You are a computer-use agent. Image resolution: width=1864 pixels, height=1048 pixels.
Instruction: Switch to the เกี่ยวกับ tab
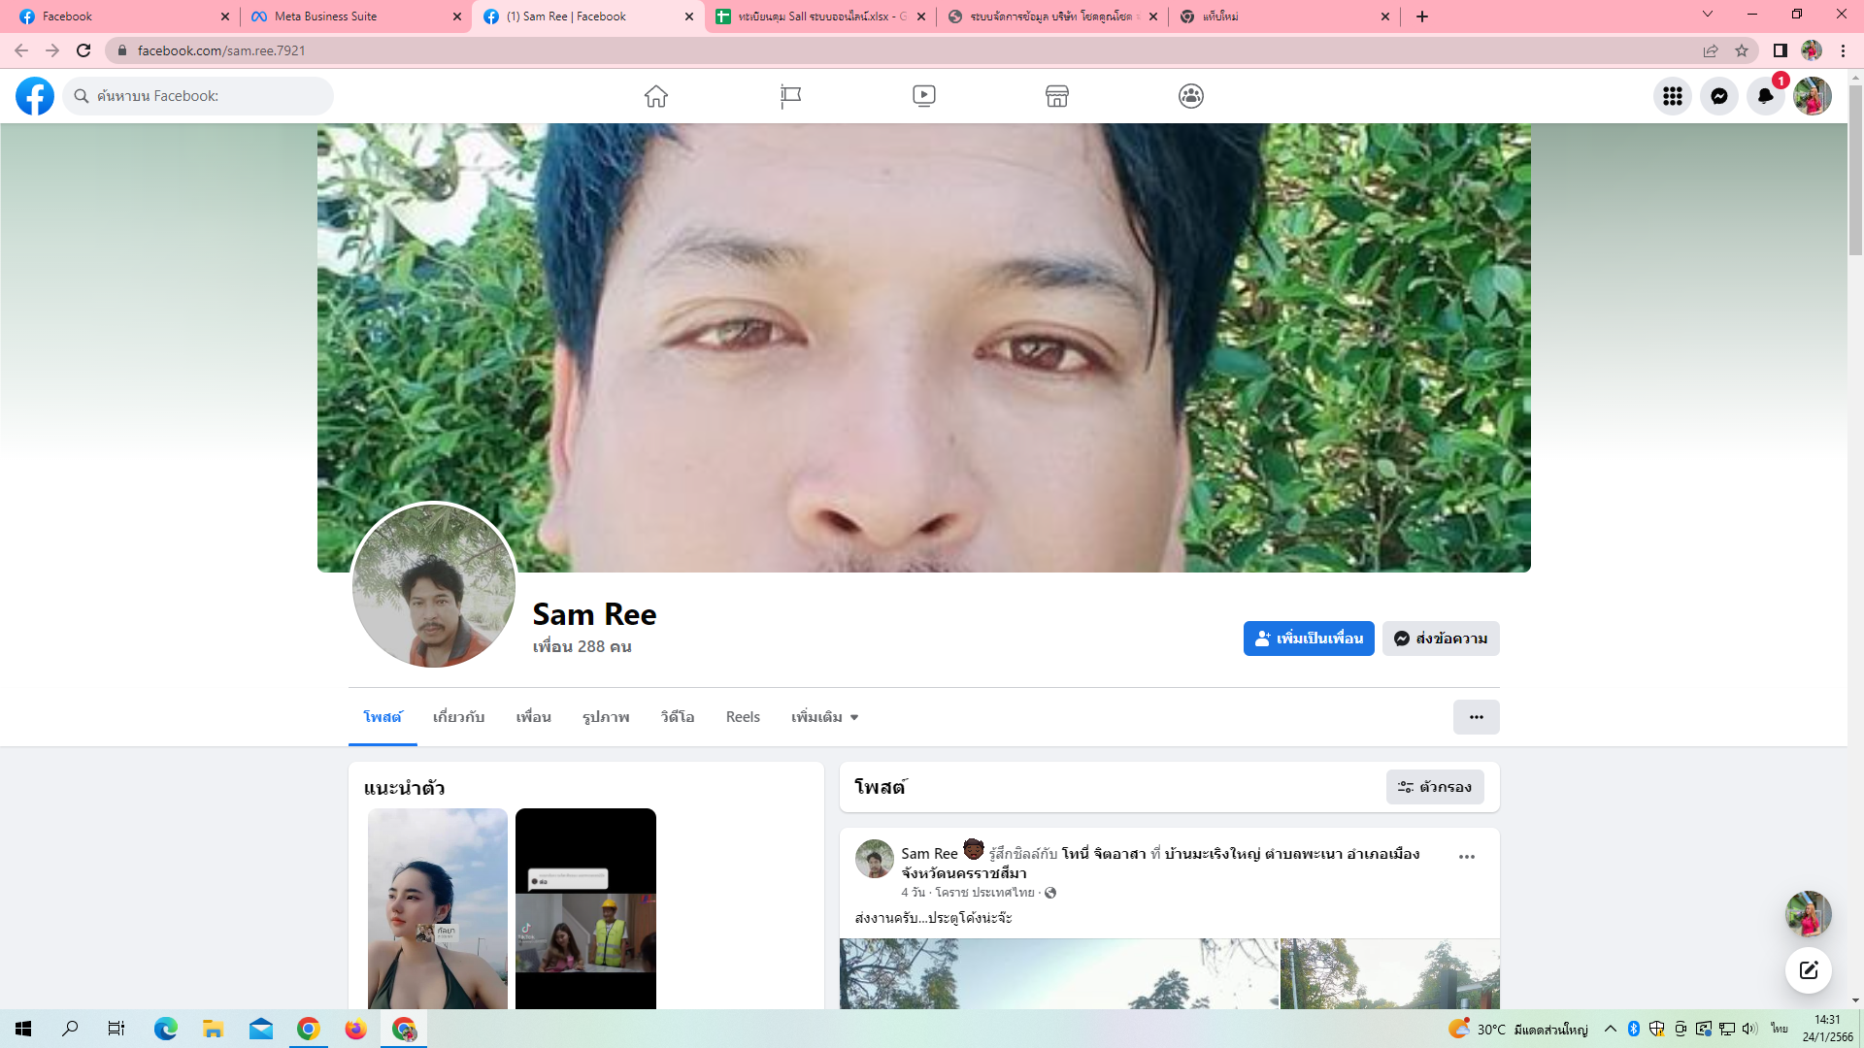coord(458,717)
